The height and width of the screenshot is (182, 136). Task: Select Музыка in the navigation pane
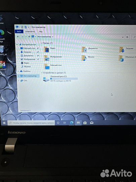click(27, 66)
